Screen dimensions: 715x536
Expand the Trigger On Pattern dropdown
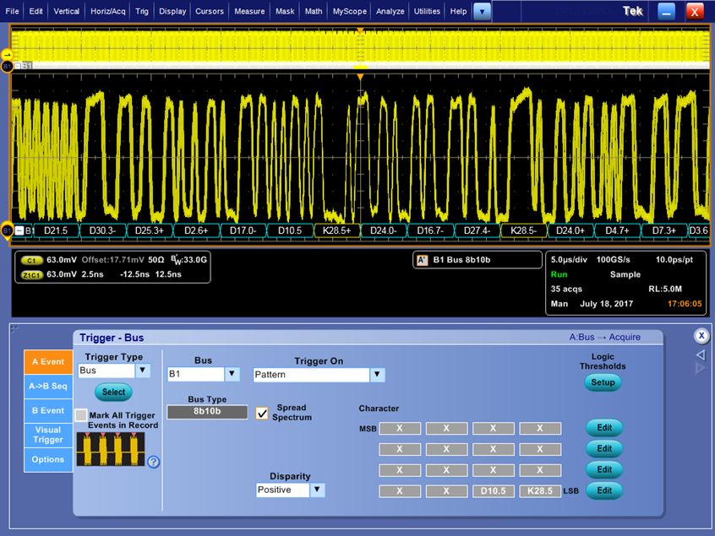[377, 375]
